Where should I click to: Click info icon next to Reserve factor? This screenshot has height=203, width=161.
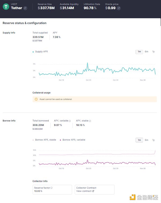pos(52,188)
